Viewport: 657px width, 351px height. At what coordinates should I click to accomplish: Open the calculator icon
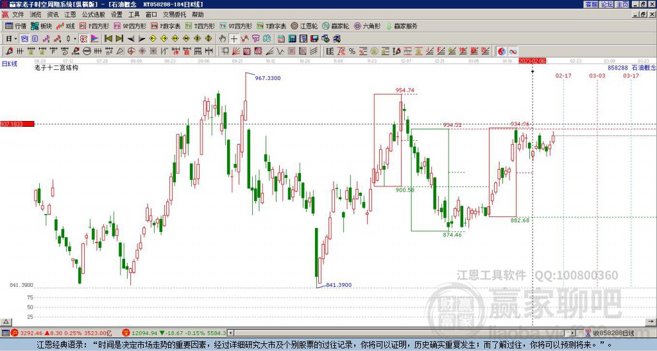click(x=292, y=39)
